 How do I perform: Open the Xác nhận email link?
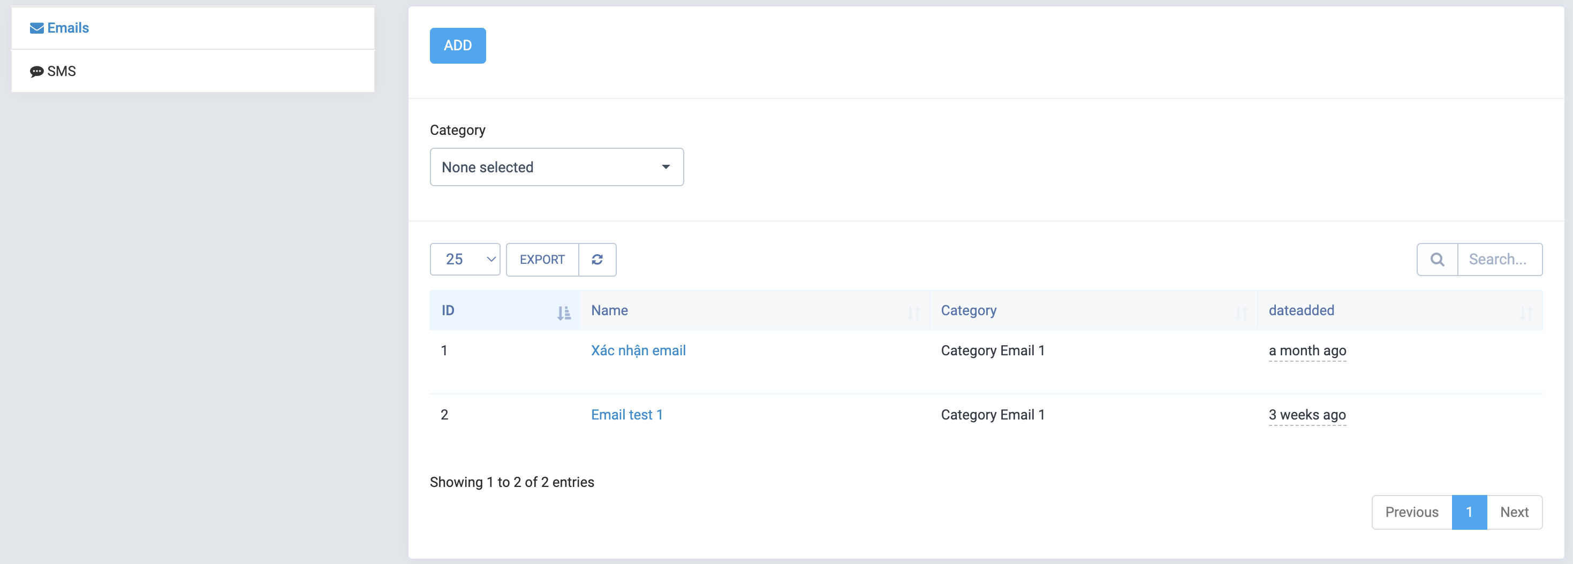(638, 350)
